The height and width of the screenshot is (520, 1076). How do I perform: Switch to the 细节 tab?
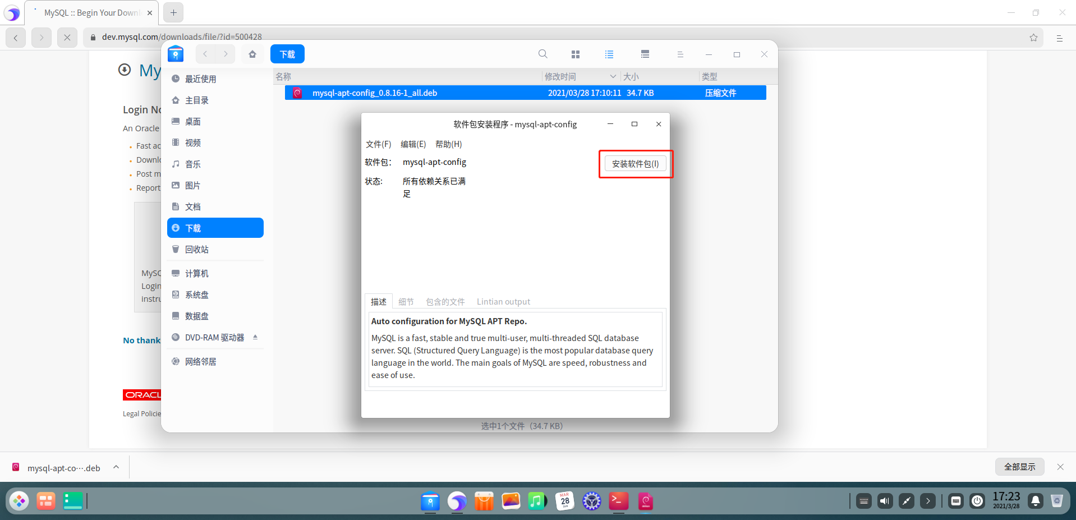click(406, 302)
